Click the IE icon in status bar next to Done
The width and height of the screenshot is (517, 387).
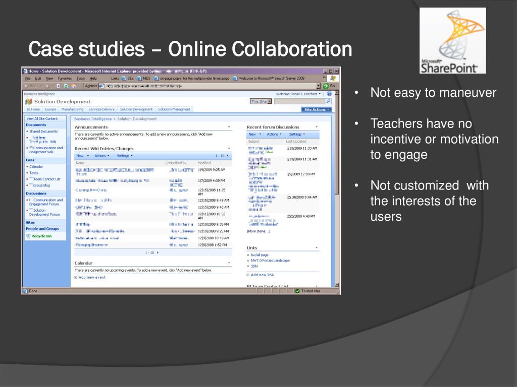pos(25,291)
